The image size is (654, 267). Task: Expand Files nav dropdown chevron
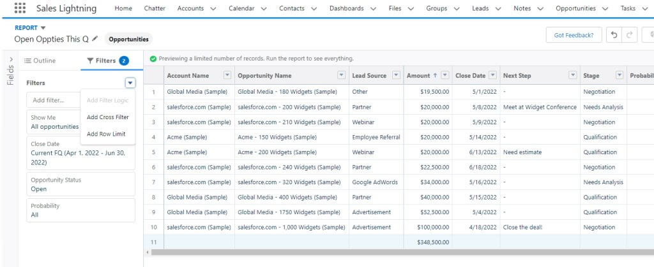click(411, 9)
